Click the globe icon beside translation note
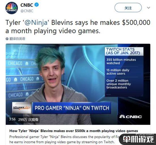The height and width of the screenshot is (145, 156). (x=7, y=39)
